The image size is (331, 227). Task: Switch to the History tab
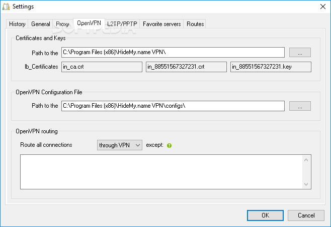(x=17, y=24)
